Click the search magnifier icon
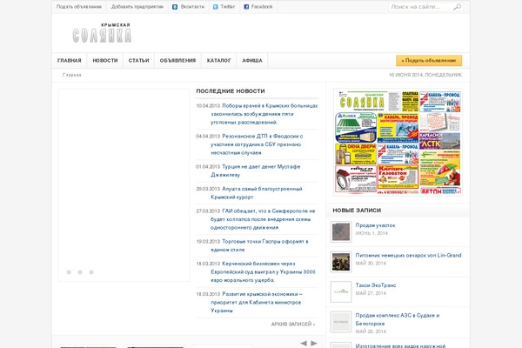Viewport: 522px width, 348px height. pos(457,7)
